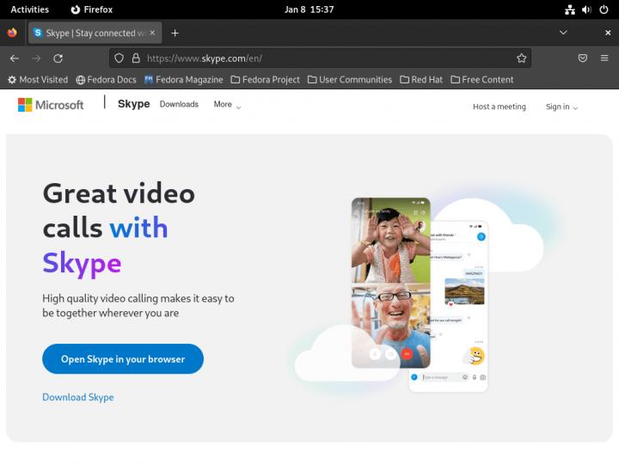This screenshot has height=464, width=619.
Task: Click Host a meeting link
Action: [499, 107]
